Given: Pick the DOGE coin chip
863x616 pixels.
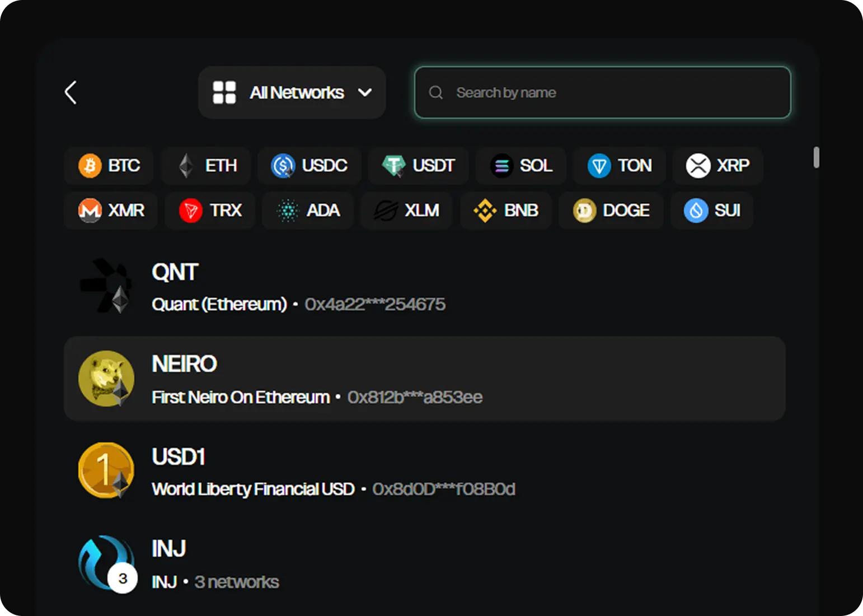Looking at the screenshot, I should pyautogui.click(x=611, y=211).
